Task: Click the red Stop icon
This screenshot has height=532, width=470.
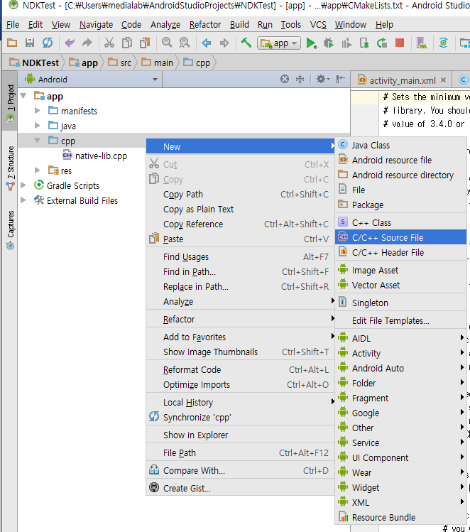Action: point(400,43)
